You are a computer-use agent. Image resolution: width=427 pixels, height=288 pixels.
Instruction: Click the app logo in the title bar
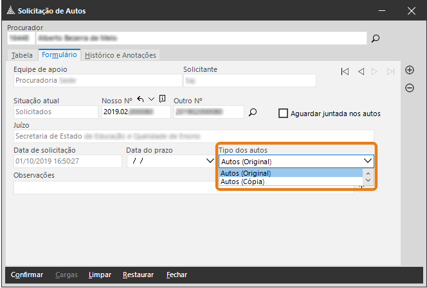click(11, 11)
